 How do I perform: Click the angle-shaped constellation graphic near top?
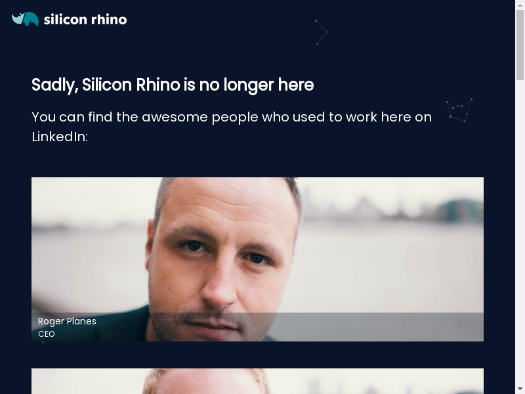pyautogui.click(x=322, y=32)
